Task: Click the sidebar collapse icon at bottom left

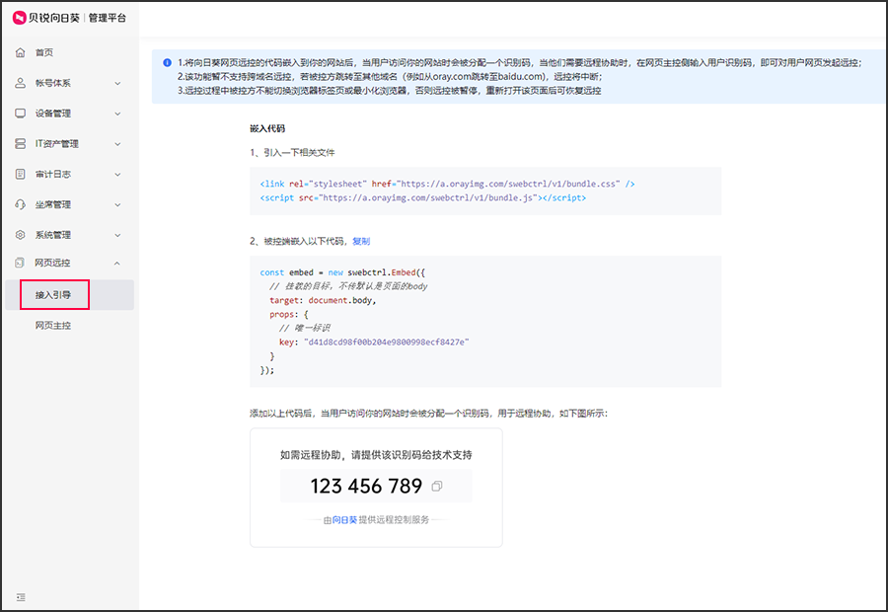Action: pyautogui.click(x=22, y=597)
